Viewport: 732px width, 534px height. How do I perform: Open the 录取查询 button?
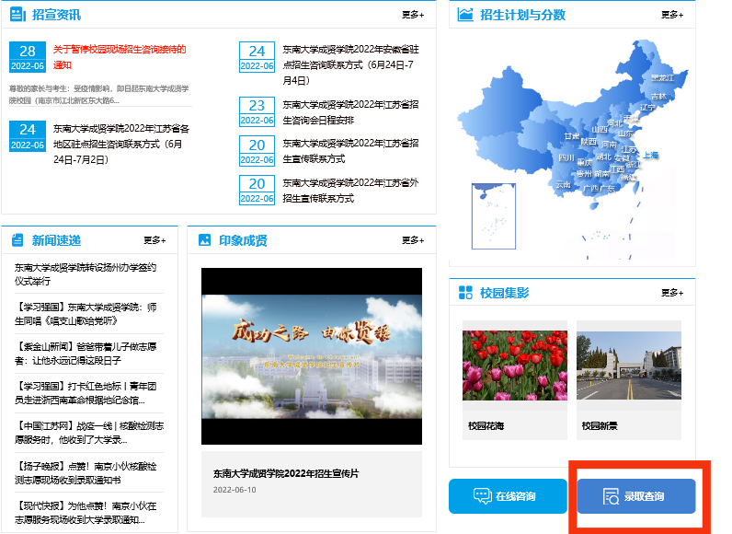point(636,496)
